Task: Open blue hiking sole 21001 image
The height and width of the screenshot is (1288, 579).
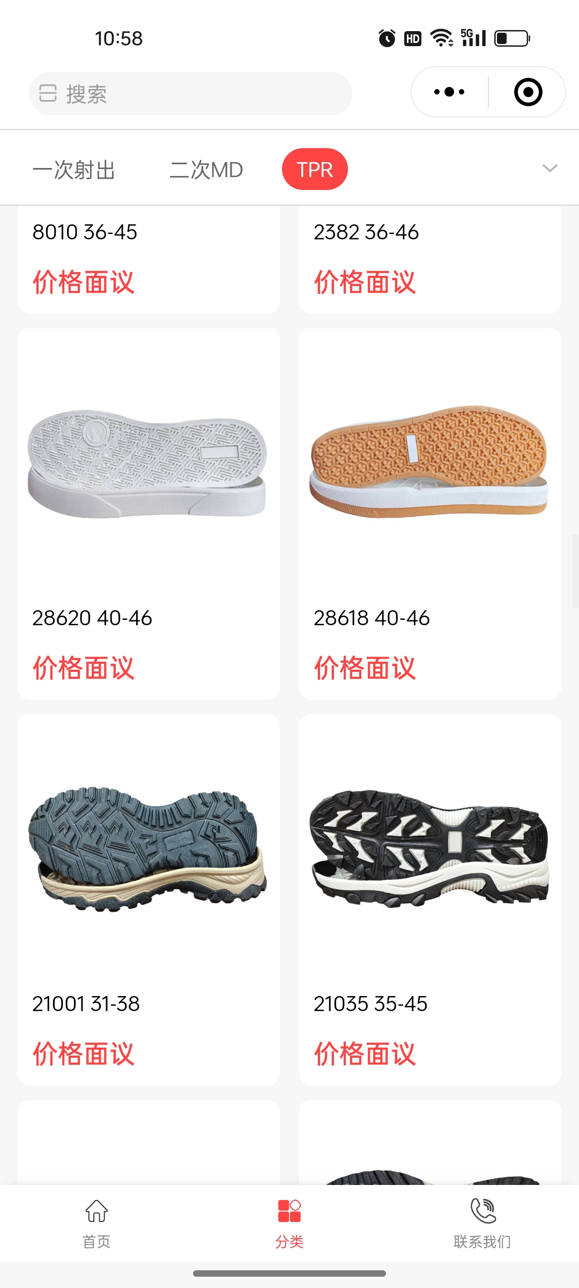Action: pos(147,849)
